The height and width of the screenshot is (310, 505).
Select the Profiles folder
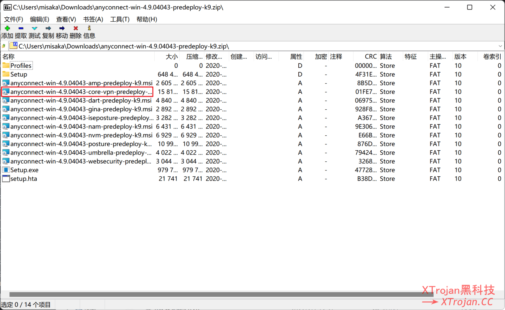(x=21, y=66)
